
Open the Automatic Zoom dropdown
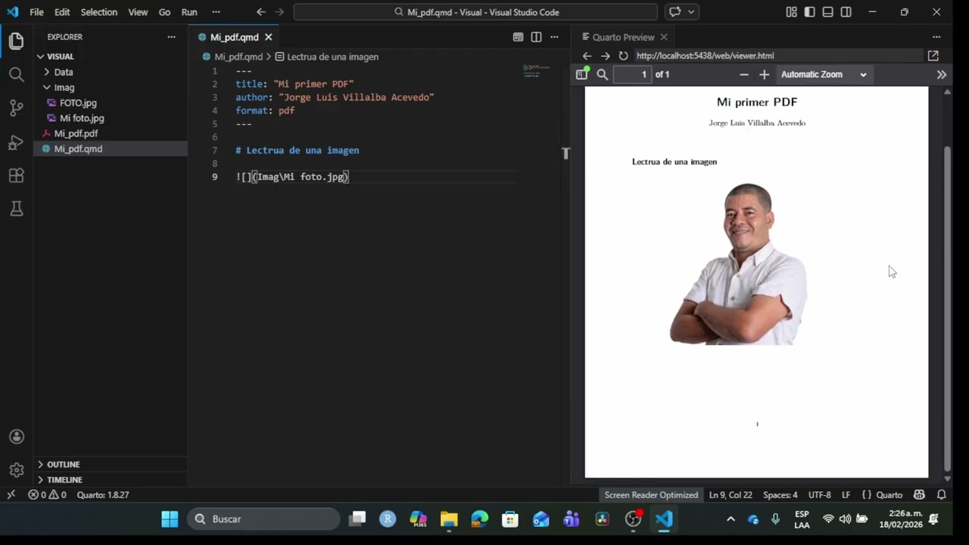824,74
